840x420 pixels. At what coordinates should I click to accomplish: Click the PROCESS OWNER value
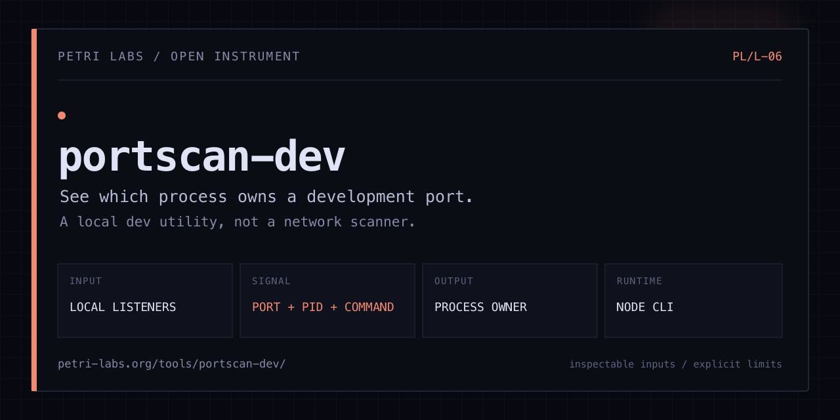(480, 307)
